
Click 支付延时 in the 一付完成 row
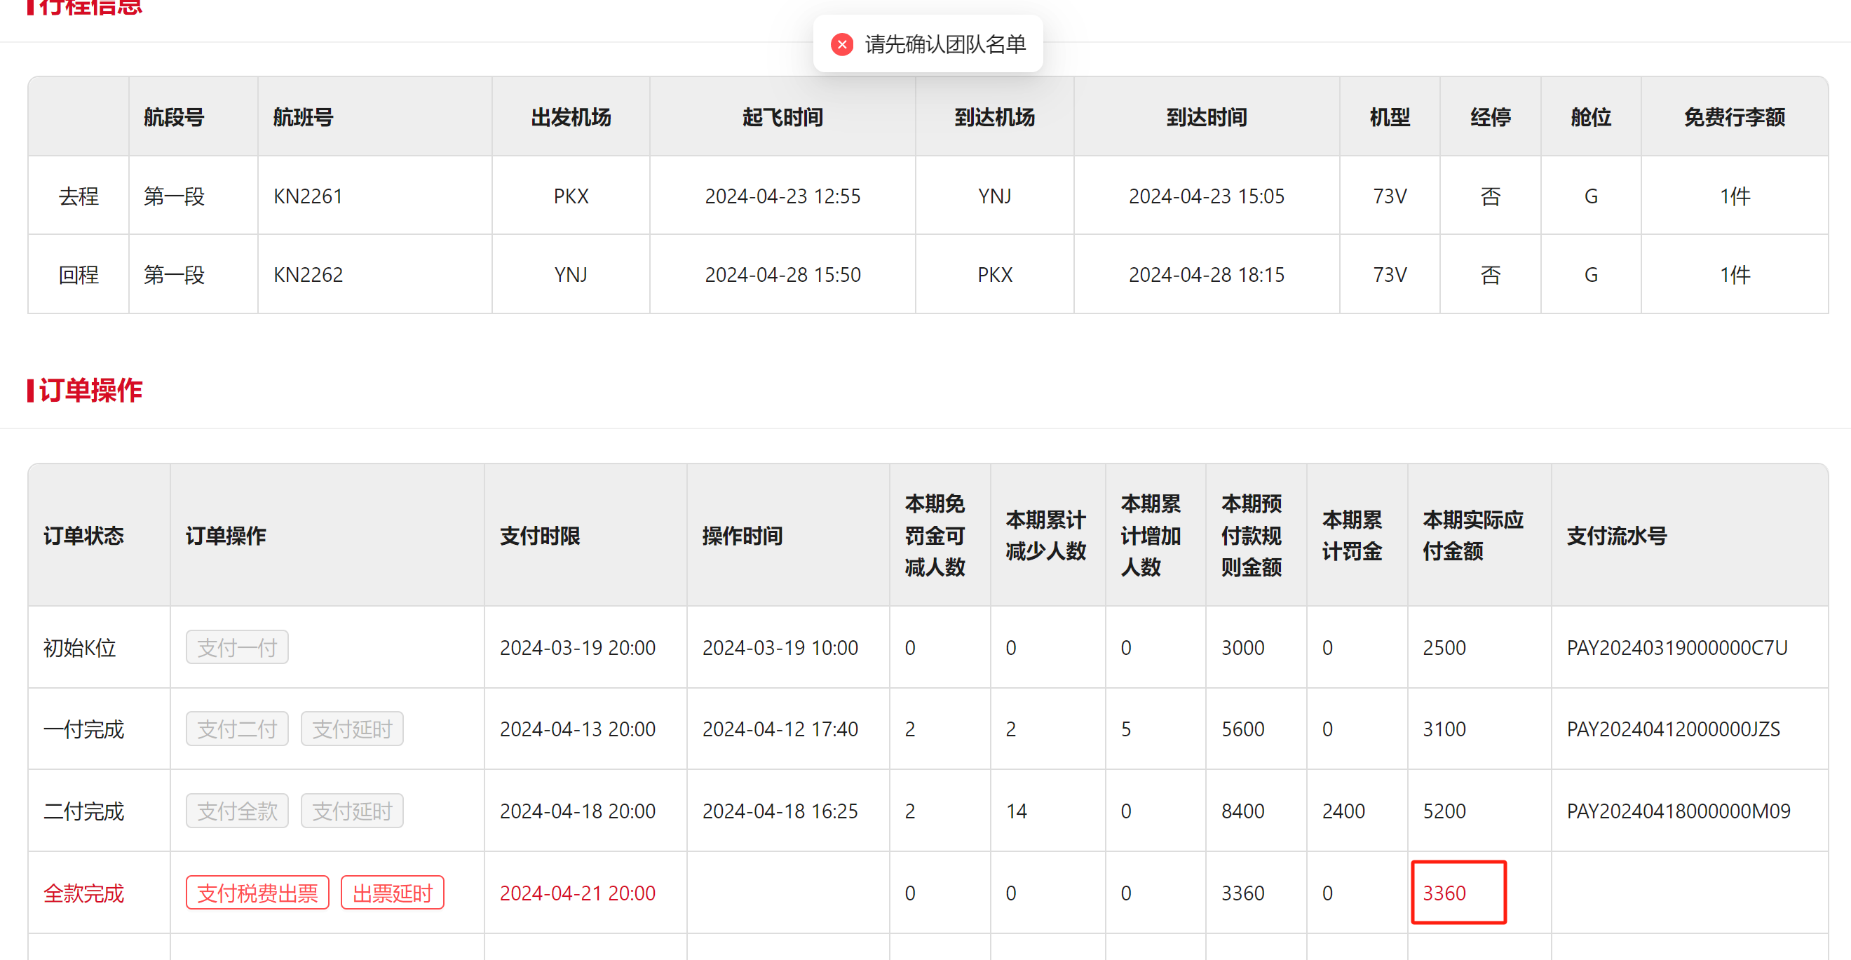click(x=352, y=729)
